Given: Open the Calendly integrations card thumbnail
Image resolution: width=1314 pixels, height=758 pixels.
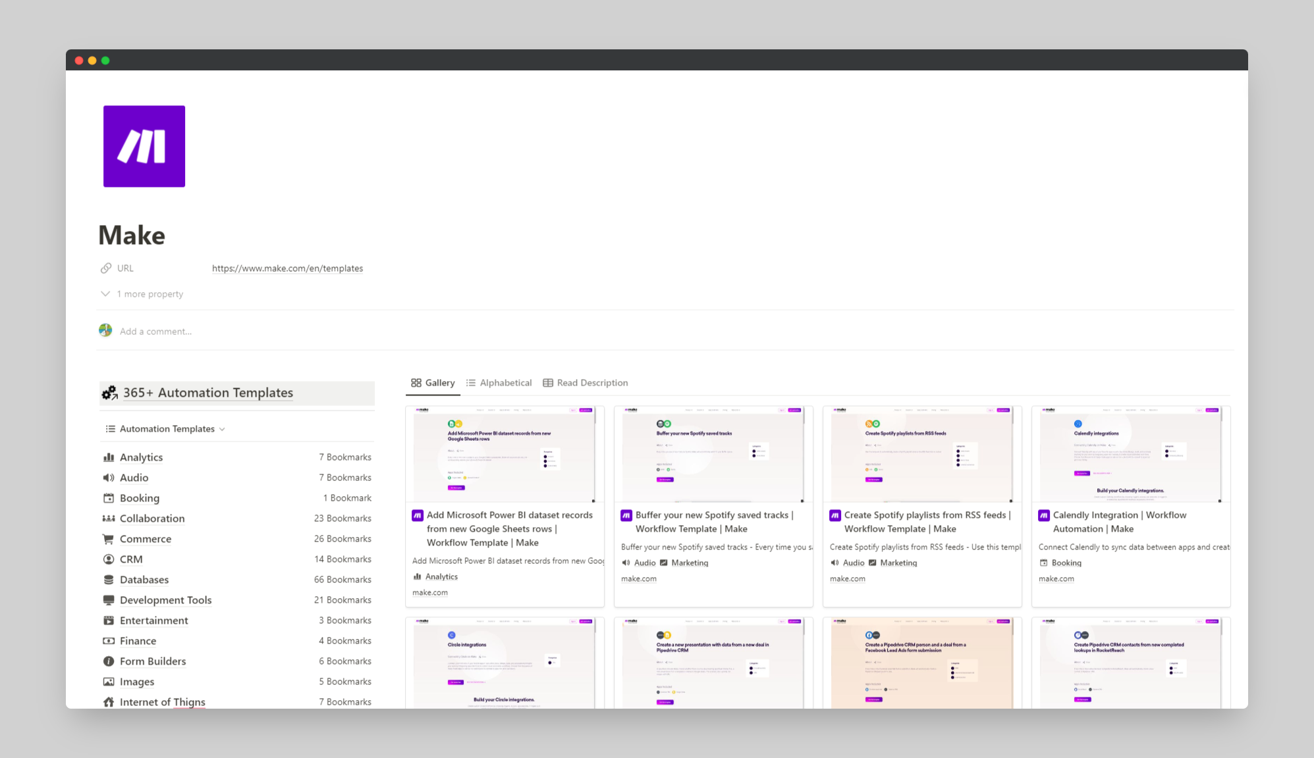Looking at the screenshot, I should coord(1131,455).
